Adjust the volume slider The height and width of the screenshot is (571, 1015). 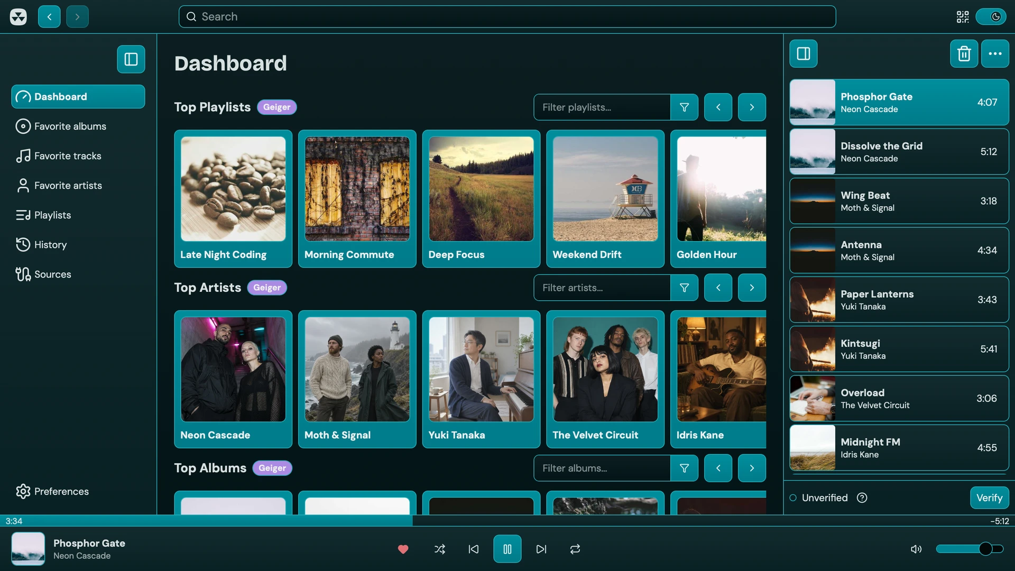tap(970, 549)
